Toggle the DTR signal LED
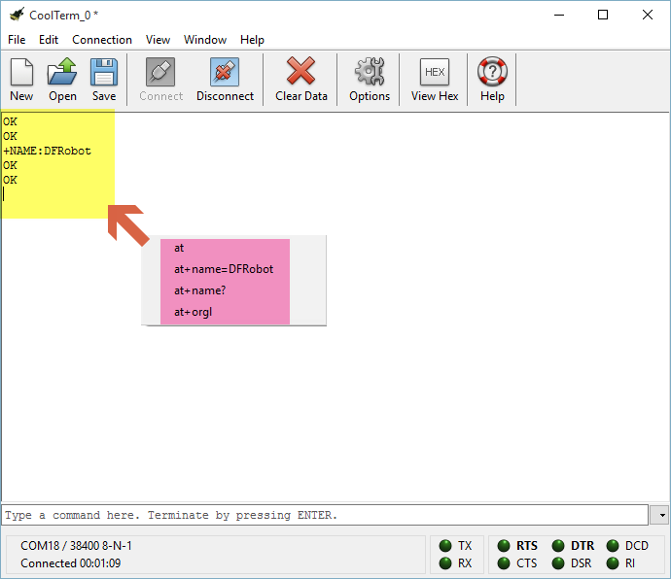 (x=558, y=546)
